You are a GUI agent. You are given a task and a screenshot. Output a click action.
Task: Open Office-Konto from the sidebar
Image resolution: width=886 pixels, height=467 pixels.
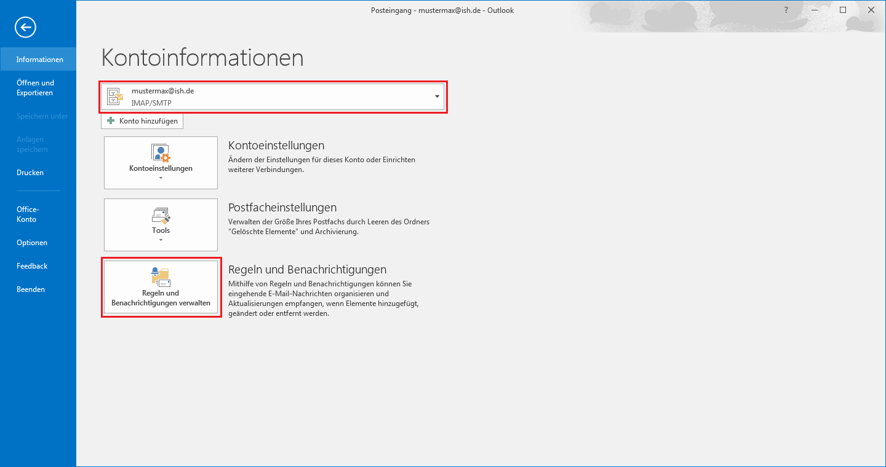(x=28, y=214)
